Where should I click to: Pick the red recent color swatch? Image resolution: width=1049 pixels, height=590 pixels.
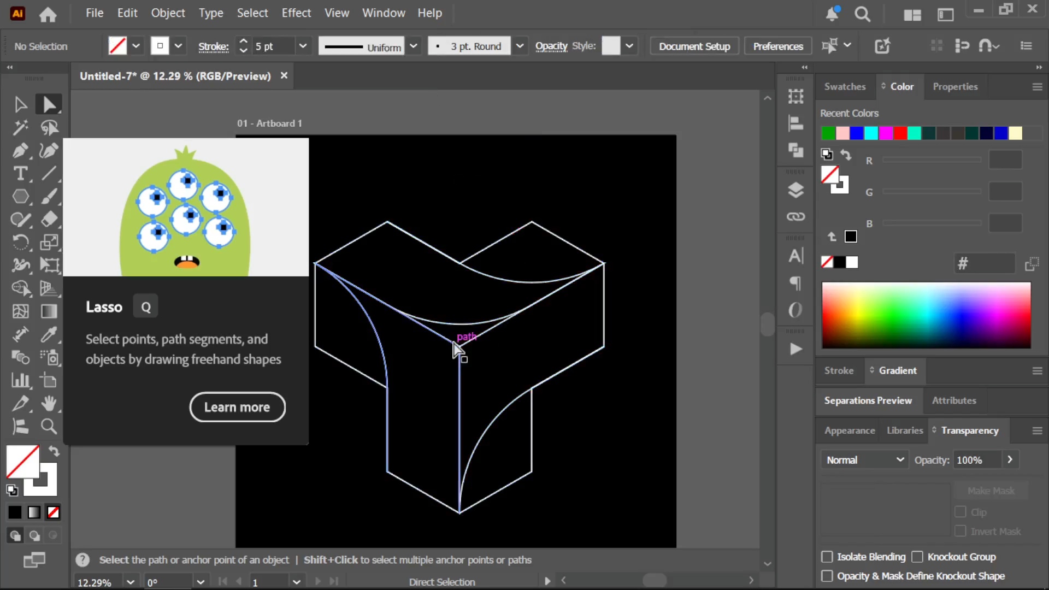900,133
